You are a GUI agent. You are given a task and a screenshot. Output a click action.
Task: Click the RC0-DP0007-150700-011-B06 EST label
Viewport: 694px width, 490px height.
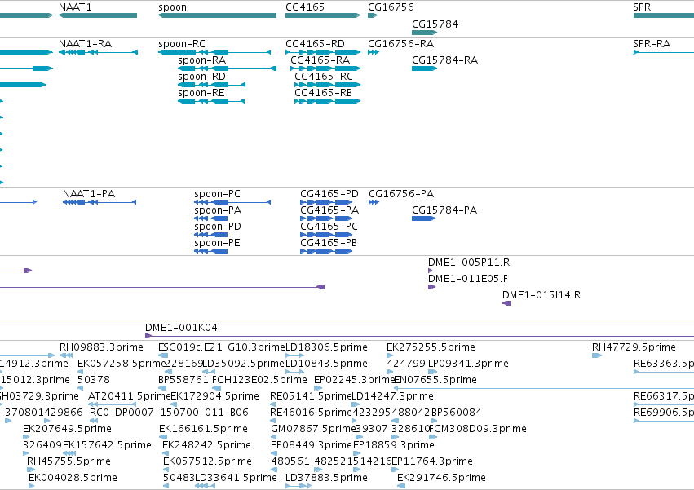169,413
